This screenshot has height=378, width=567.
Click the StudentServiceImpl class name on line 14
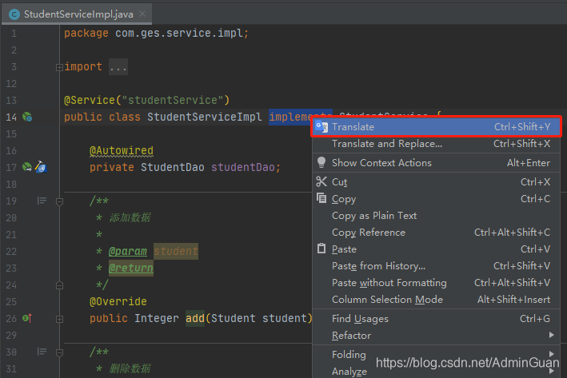pos(204,117)
